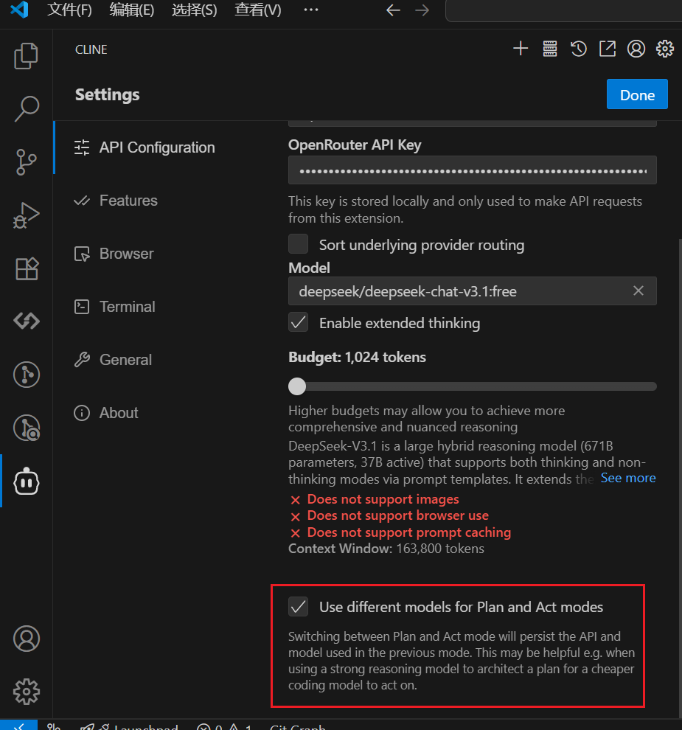Open Manage gear at bottom of activity bar

26,692
